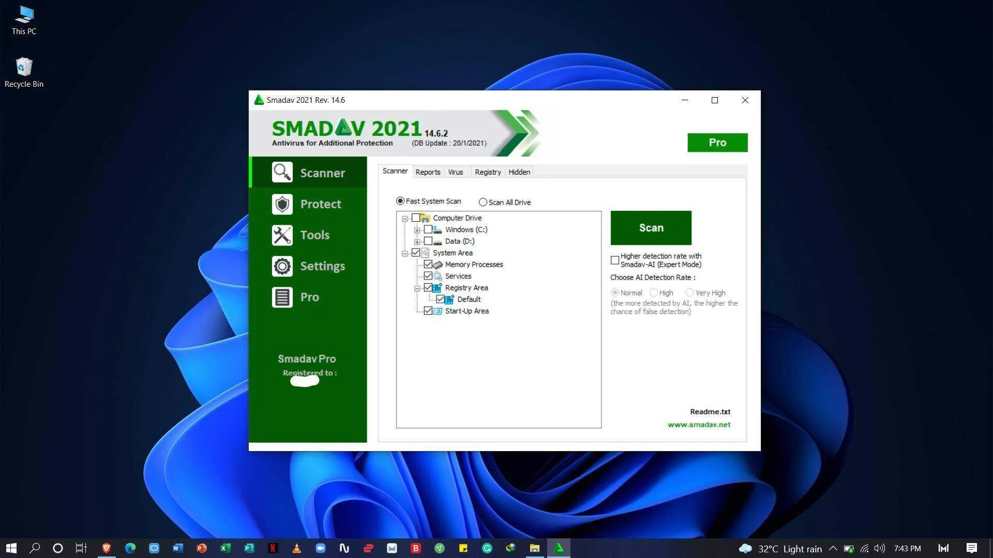Launch Brave browser from the taskbar
This screenshot has height=558, width=993.
click(107, 548)
